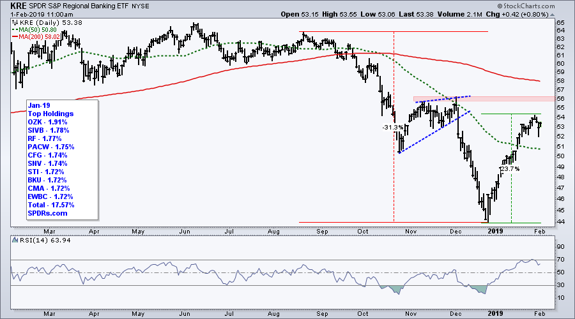Click the Total - 17.57% row
Screen dimensions: 575x319
coord(51,205)
